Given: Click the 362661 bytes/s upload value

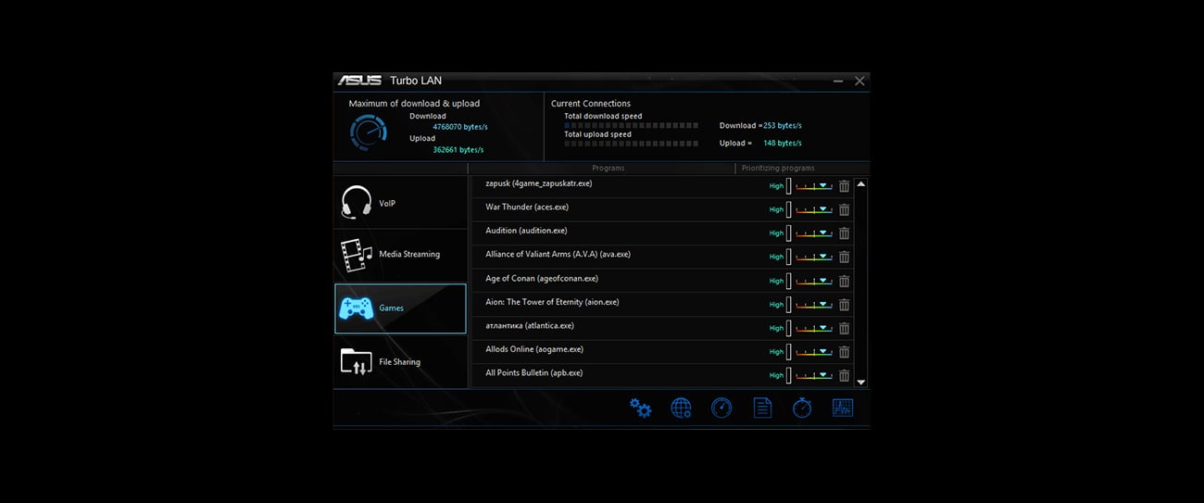Looking at the screenshot, I should (458, 150).
